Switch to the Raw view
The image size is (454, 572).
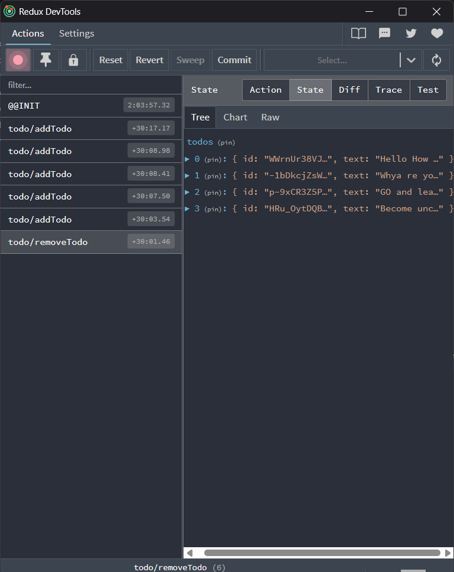pyautogui.click(x=270, y=117)
